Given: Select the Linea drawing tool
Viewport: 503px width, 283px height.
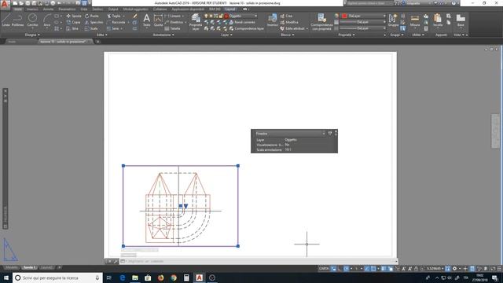Looking at the screenshot, I should pyautogui.click(x=6, y=20).
